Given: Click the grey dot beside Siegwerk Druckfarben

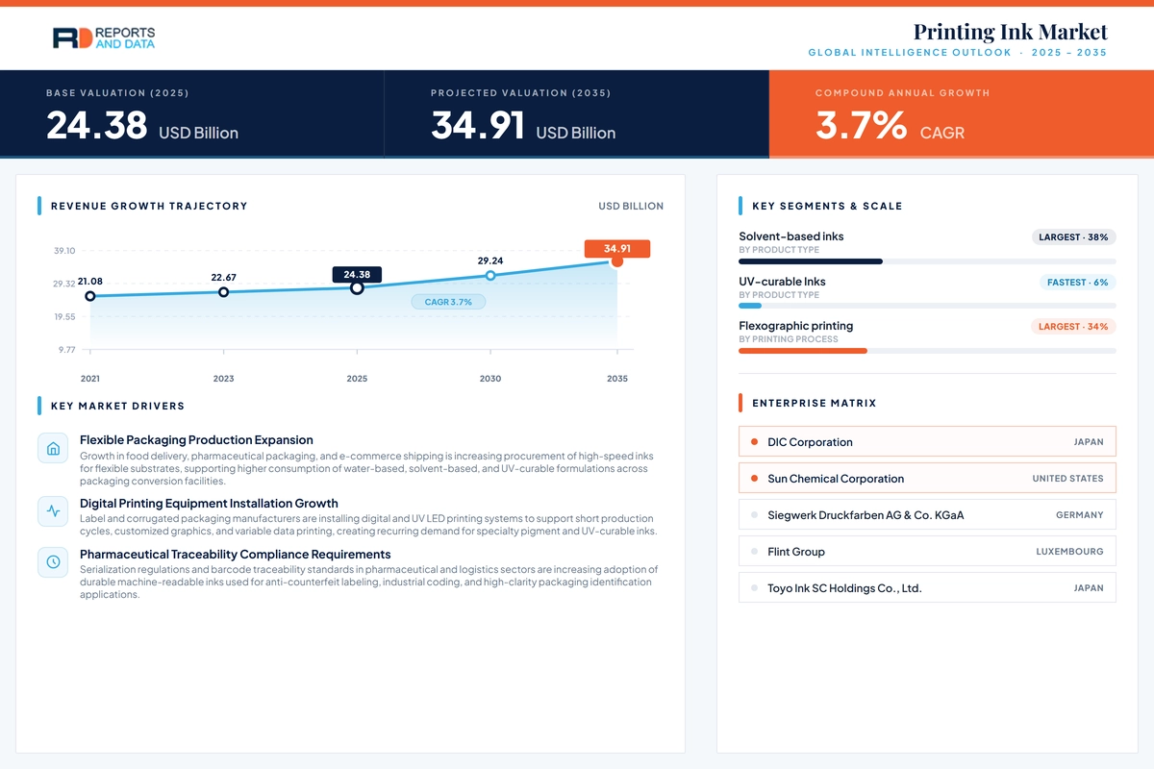Looking at the screenshot, I should pyautogui.click(x=754, y=515).
